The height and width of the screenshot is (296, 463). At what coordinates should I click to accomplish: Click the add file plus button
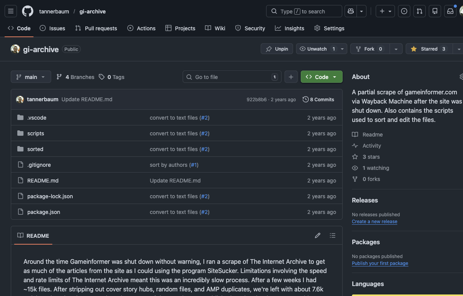[291, 77]
